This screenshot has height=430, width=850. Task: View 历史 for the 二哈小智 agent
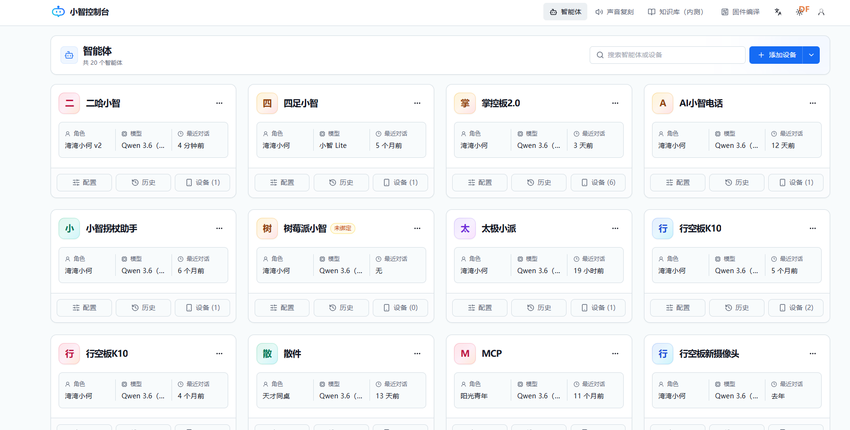pyautogui.click(x=143, y=182)
